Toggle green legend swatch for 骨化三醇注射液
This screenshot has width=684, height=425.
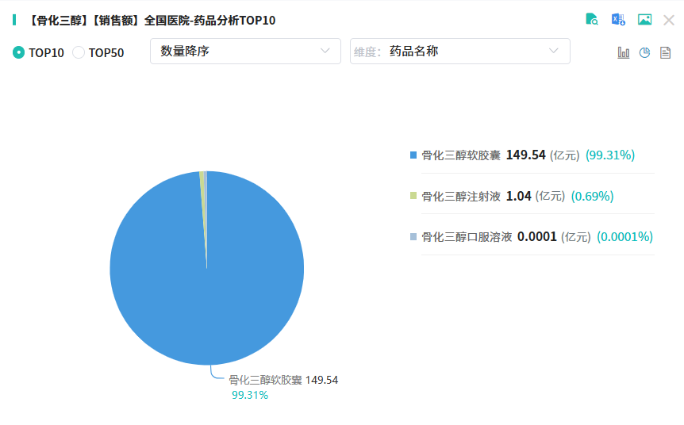pos(413,196)
